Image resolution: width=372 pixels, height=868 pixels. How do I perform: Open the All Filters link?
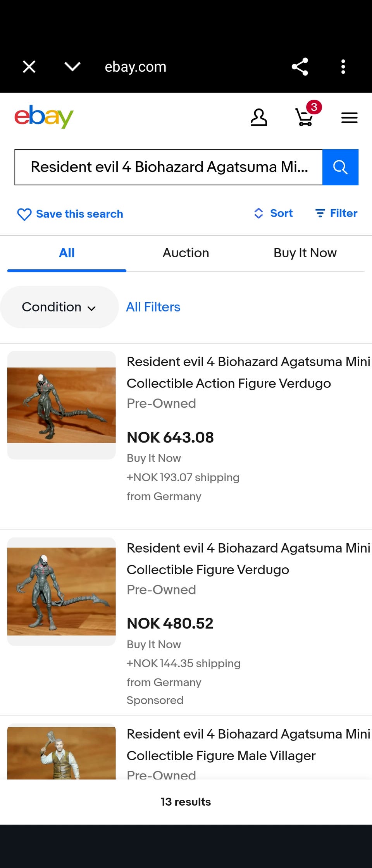(x=153, y=307)
